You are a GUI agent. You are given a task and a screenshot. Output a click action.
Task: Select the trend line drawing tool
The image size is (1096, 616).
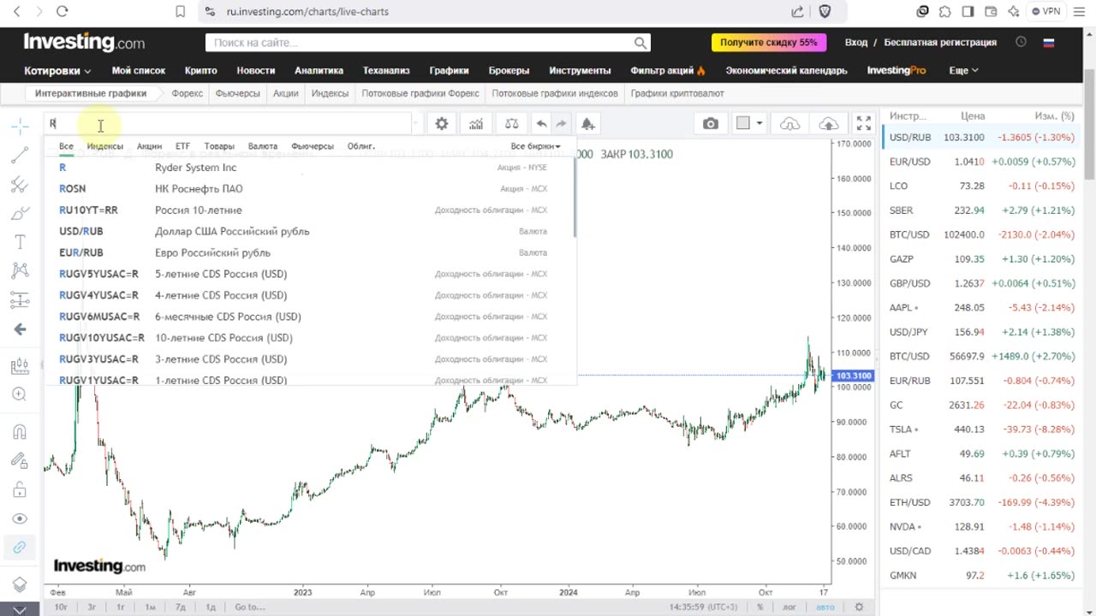[20, 155]
